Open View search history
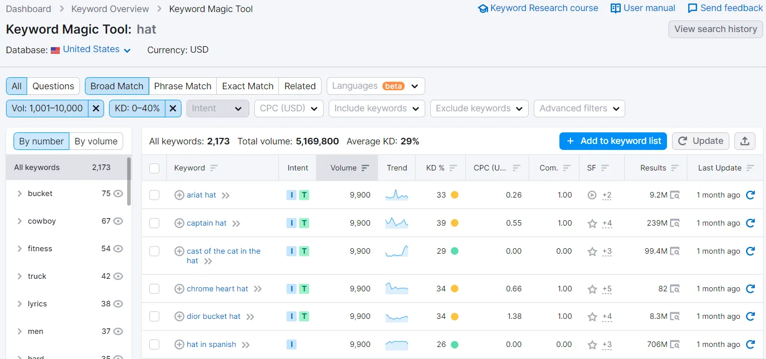The image size is (766, 359). tap(715, 29)
